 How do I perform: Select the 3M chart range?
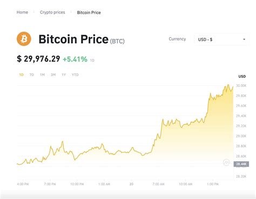(53, 74)
